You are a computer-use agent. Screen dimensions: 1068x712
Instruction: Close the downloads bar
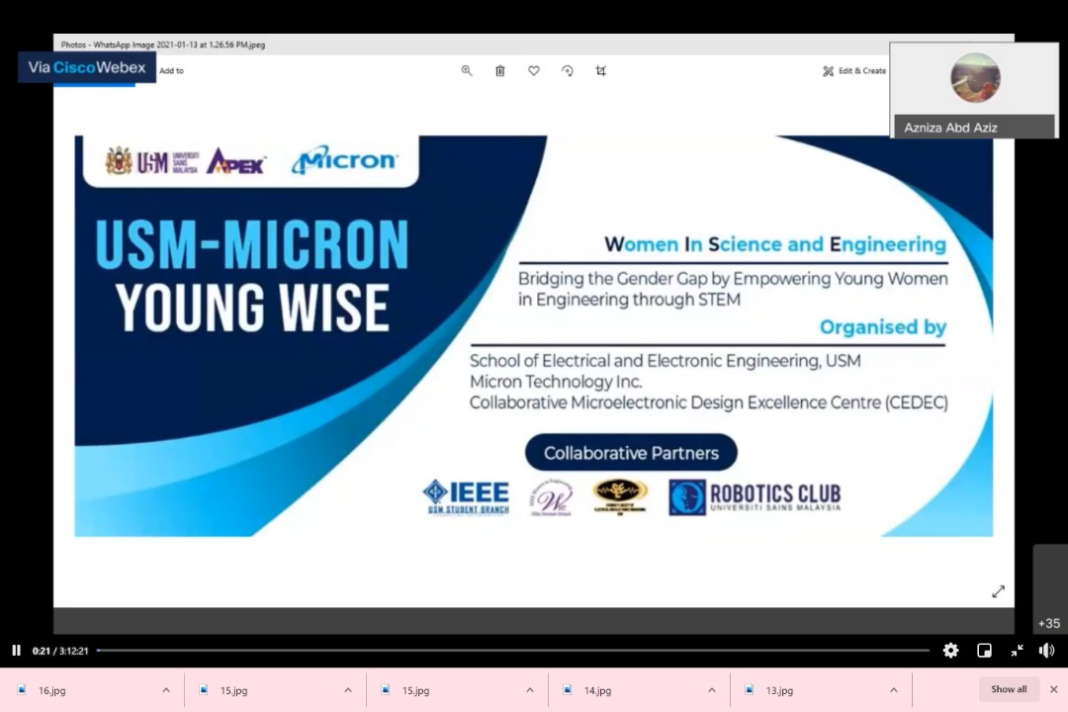coord(1054,689)
